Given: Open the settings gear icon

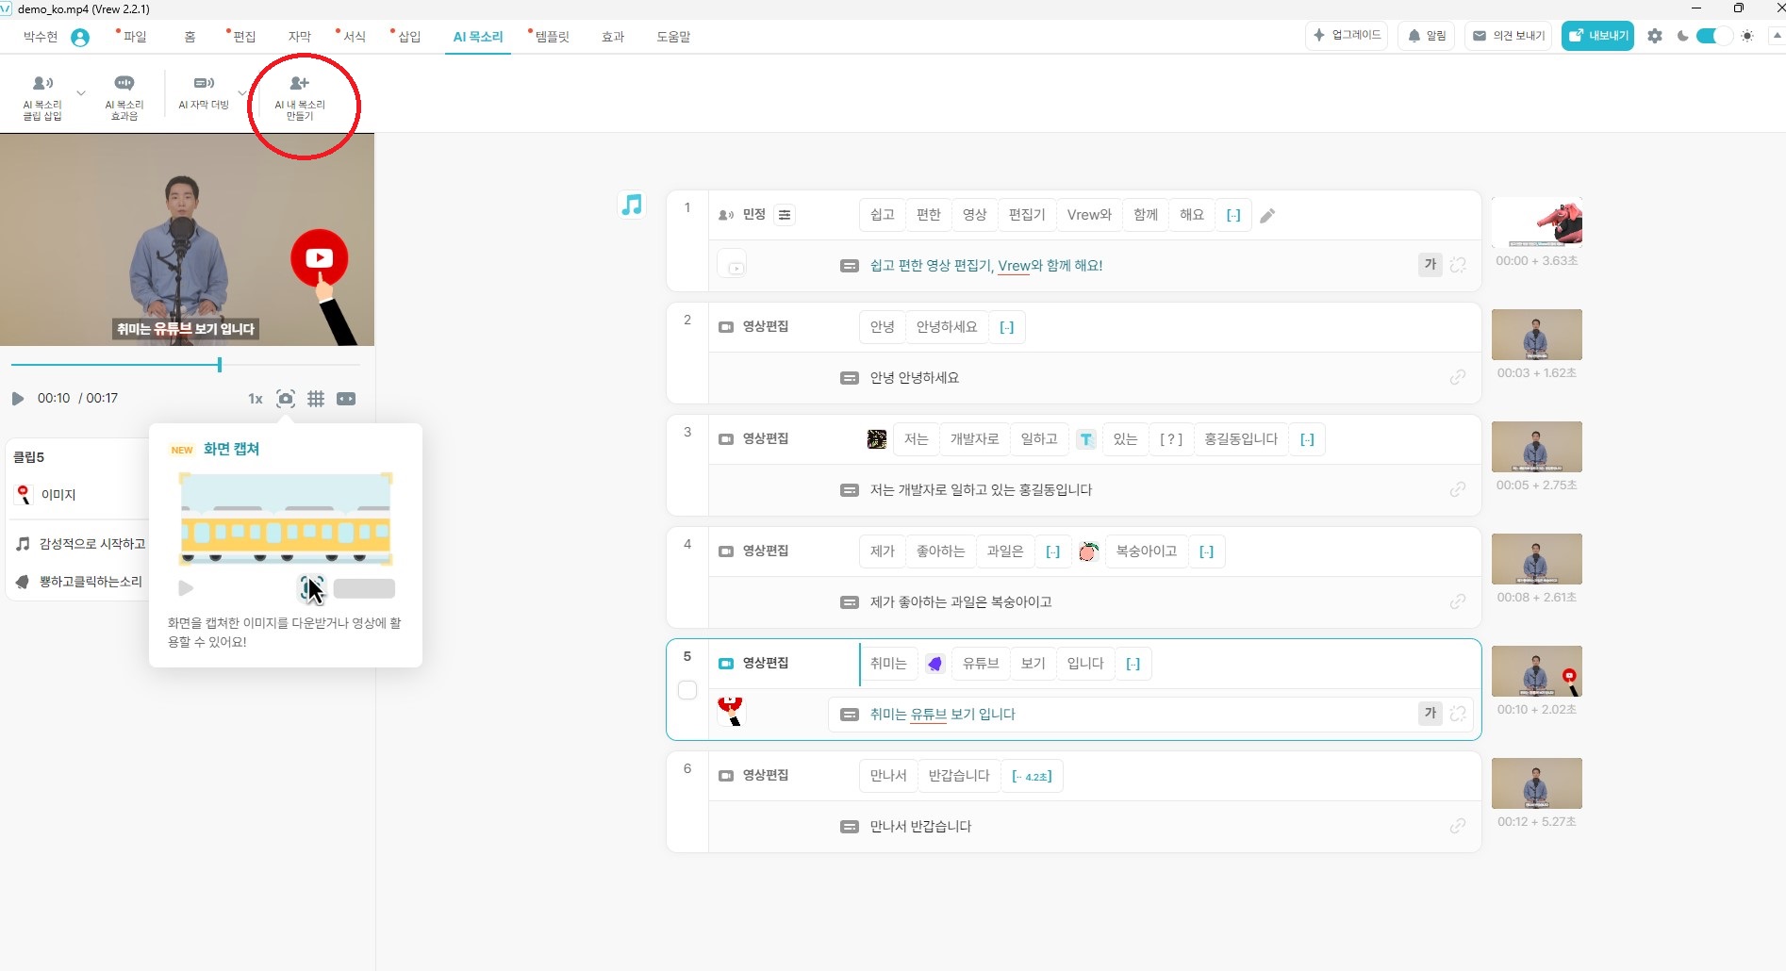Looking at the screenshot, I should pos(1655,36).
